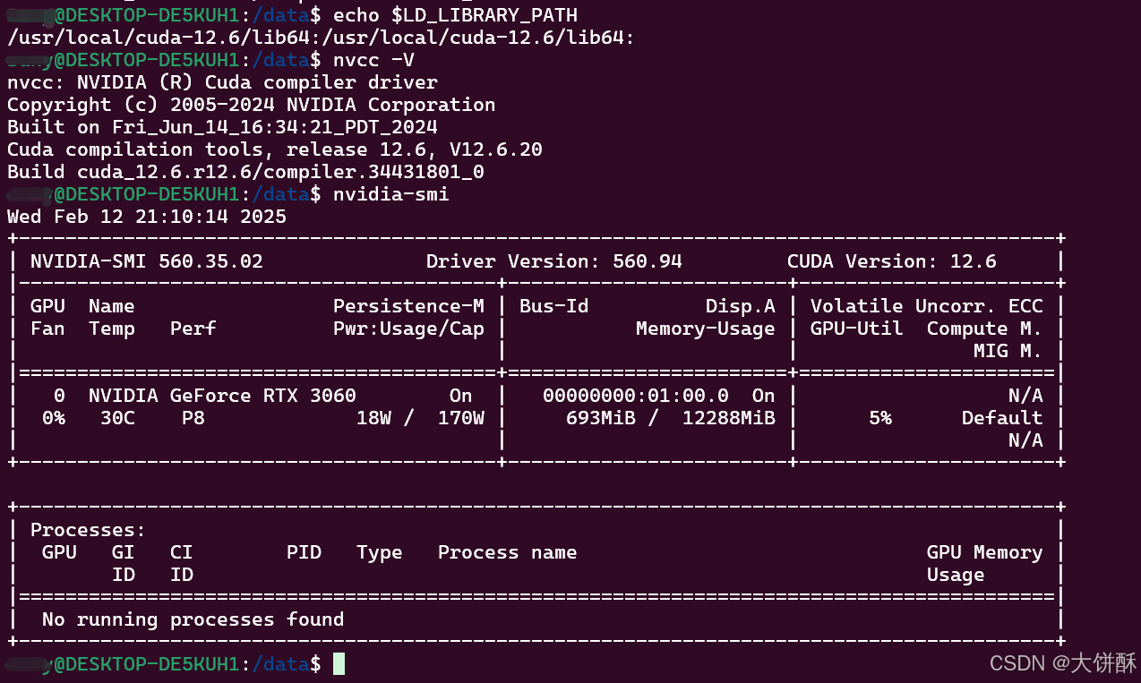The width and height of the screenshot is (1141, 683).
Task: Click the 'echo $LD_LIBRARY_PATH' command text
Action: click(455, 15)
